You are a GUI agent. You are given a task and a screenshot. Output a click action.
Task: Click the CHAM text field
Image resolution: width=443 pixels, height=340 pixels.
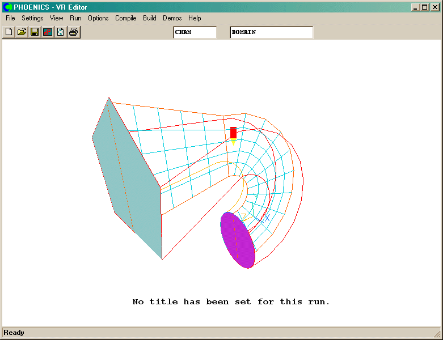click(195, 32)
